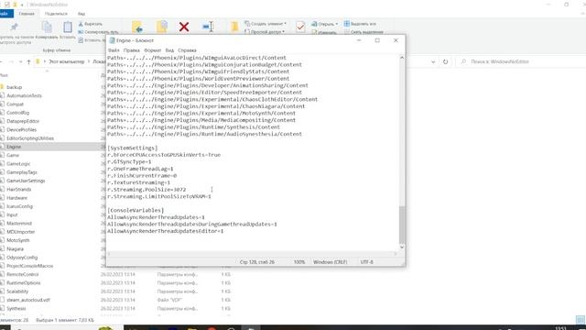Expand the address bar history dropdown

pos(433,61)
